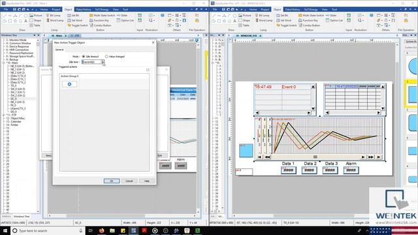Choose Function Key in the right window ribbon
This screenshot has width=418, height=235.
pyautogui.click(x=308, y=20)
